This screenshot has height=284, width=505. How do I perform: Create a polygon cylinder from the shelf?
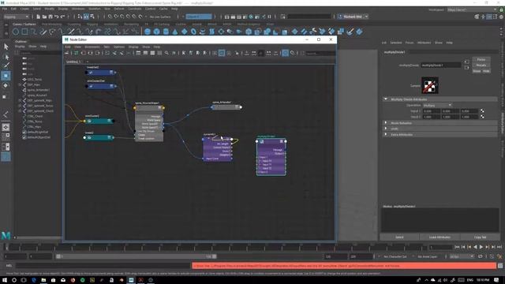[166, 32]
